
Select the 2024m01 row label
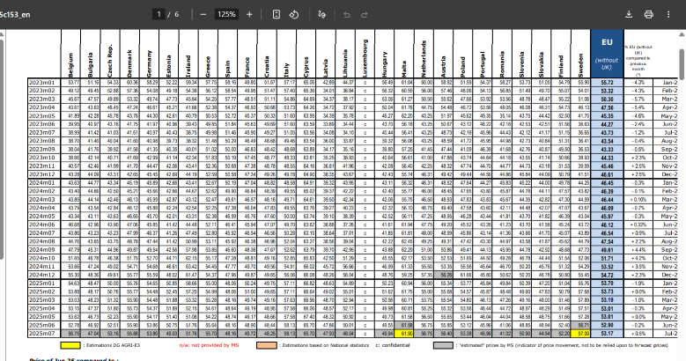[44, 183]
